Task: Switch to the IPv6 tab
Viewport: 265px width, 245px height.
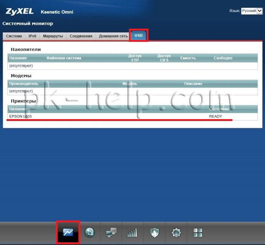Action: [32, 36]
